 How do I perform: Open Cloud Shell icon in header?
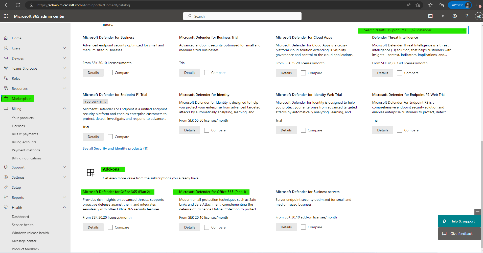(x=430, y=16)
